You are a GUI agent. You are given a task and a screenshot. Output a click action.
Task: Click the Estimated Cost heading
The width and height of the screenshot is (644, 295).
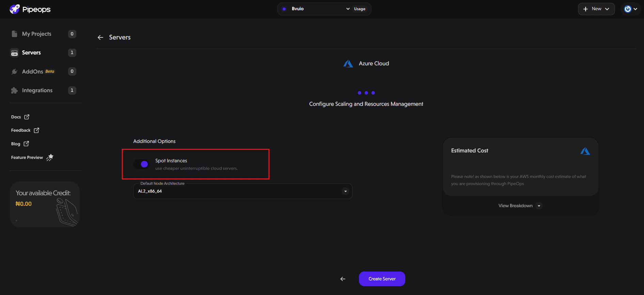coord(469,150)
